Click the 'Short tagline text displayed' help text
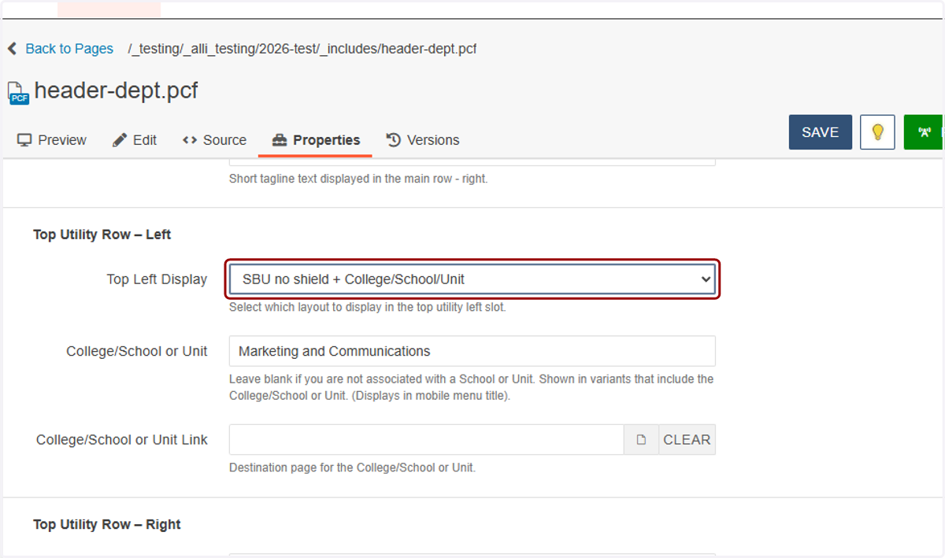The height and width of the screenshot is (558, 945). tap(358, 179)
